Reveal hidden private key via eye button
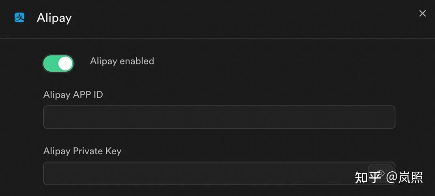Screen dimensions: 435x196 point(380,173)
